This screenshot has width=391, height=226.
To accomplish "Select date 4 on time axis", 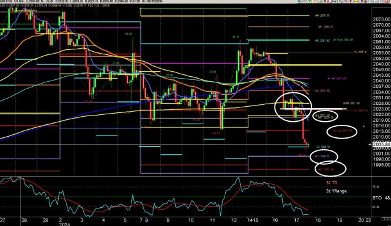I will point(103,220).
